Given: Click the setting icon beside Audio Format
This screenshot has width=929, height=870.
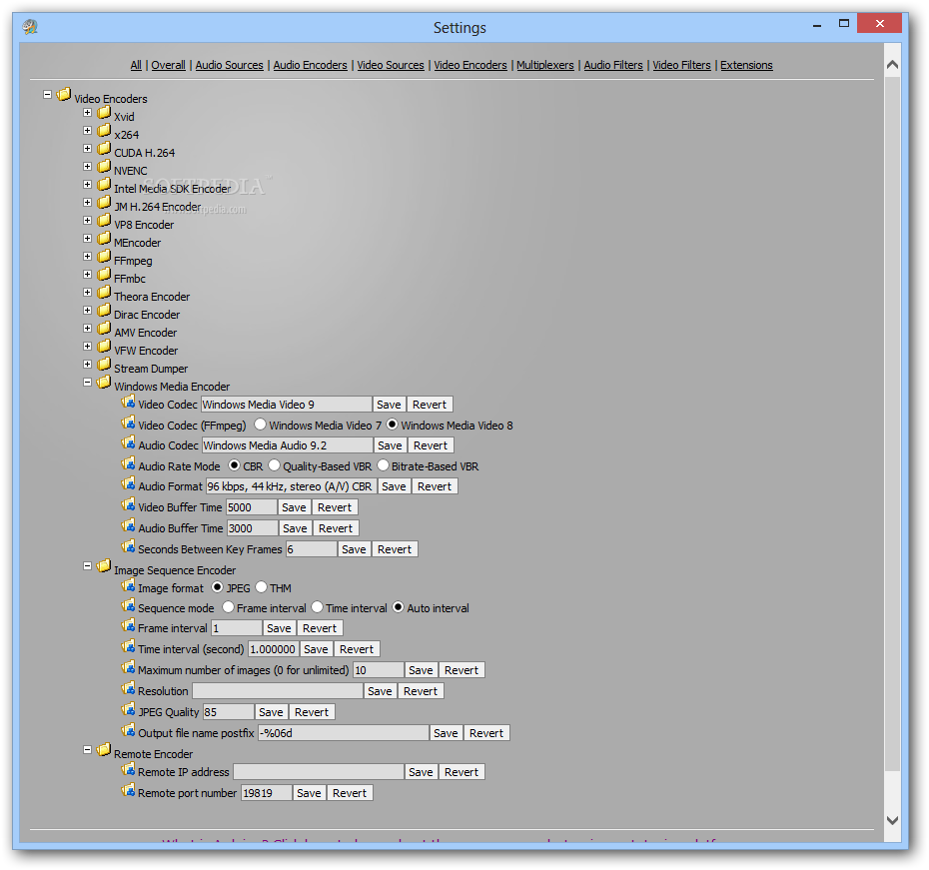Looking at the screenshot, I should (x=128, y=484).
